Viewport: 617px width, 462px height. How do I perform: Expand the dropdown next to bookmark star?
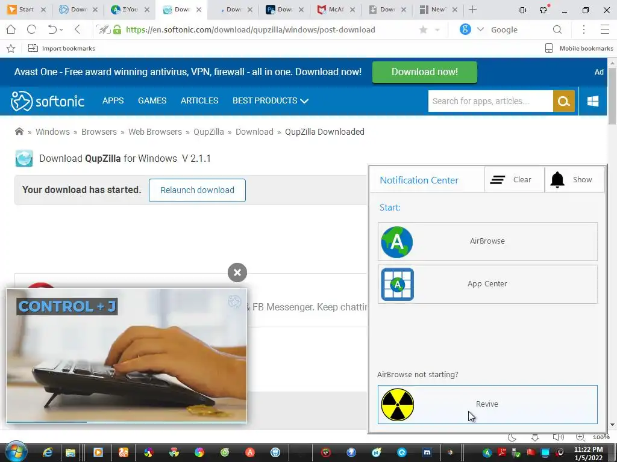point(437,30)
